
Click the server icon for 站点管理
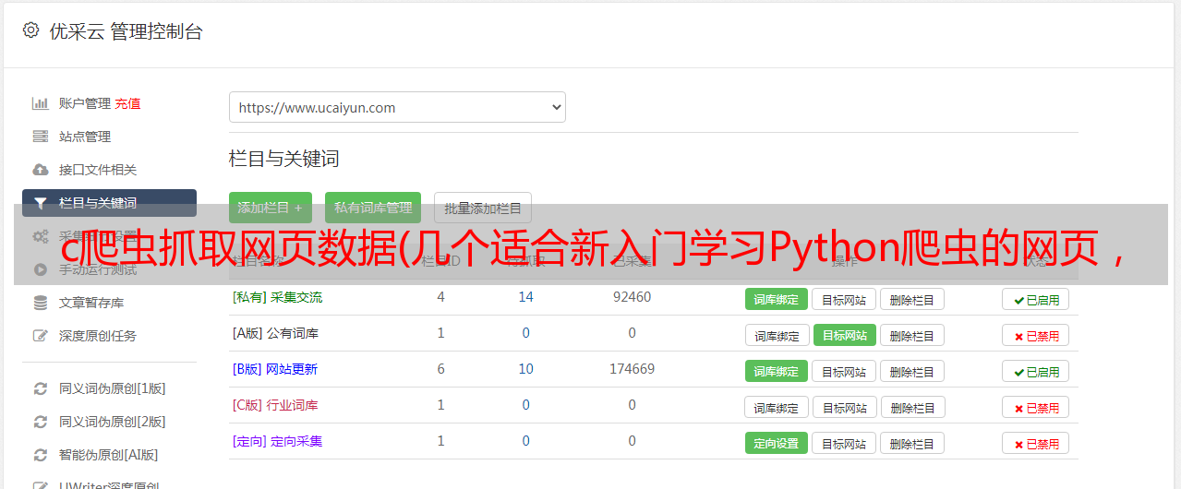[41, 137]
